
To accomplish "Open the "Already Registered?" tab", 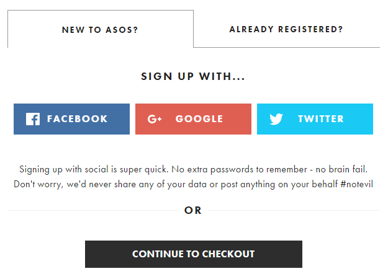I will pyautogui.click(x=286, y=29).
